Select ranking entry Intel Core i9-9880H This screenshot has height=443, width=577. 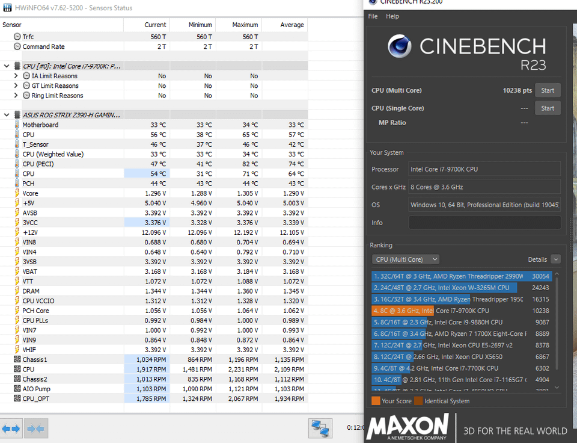click(x=462, y=322)
